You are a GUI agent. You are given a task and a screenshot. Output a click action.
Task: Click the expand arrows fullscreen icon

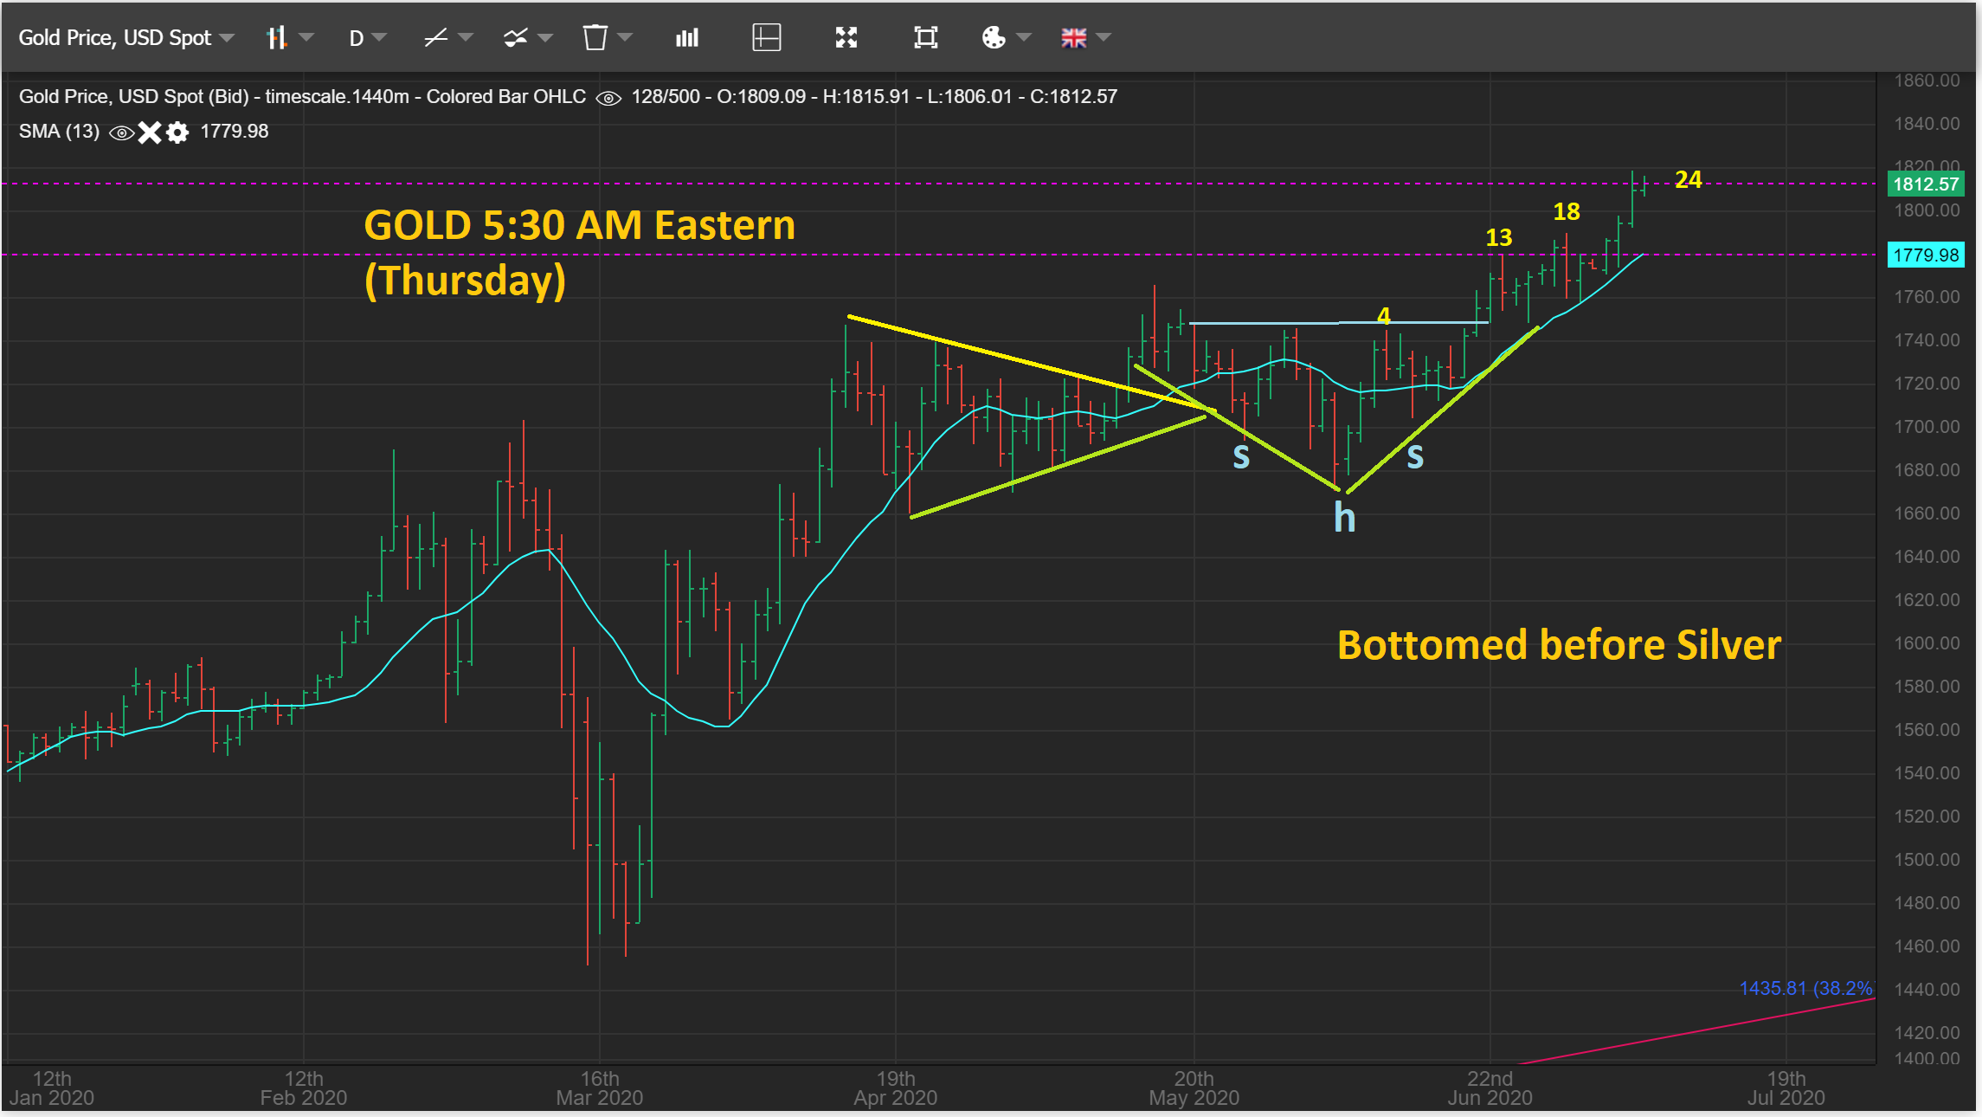pos(846,37)
